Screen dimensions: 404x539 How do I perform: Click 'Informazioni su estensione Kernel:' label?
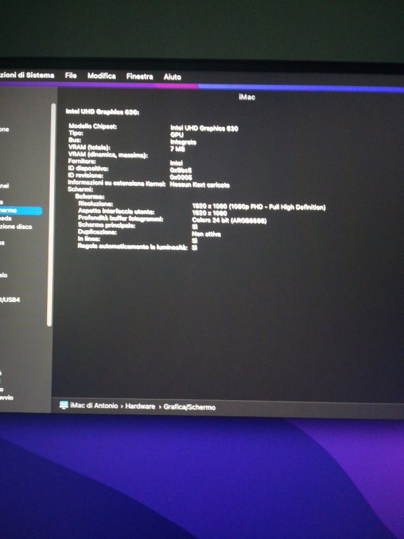point(116,183)
